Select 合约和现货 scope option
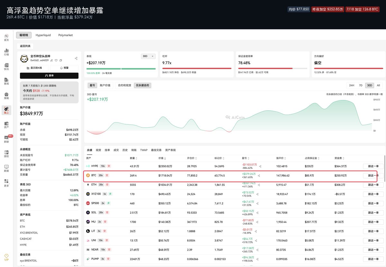The height and width of the screenshot is (267, 386). (x=125, y=85)
